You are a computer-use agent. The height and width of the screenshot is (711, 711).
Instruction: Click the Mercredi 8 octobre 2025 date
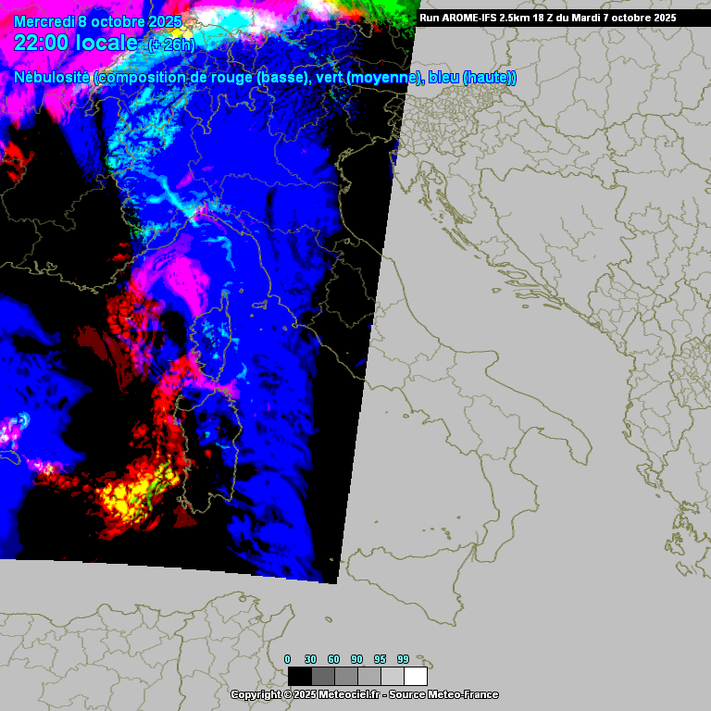(98, 21)
